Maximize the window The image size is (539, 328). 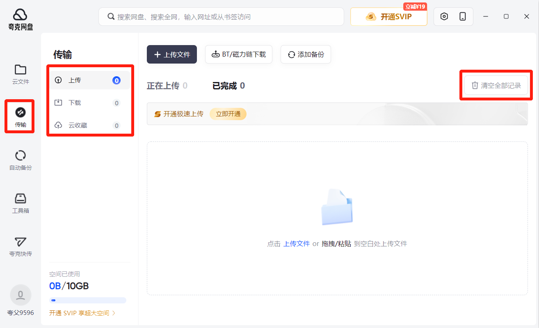pos(506,16)
